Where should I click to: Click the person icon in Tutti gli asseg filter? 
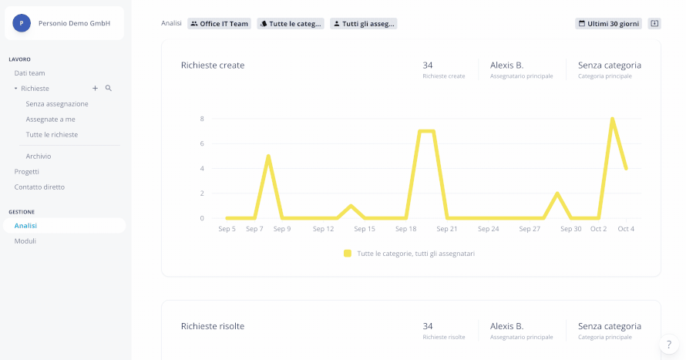pyautogui.click(x=336, y=24)
